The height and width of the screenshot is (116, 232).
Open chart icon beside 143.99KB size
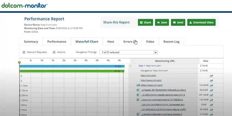pyautogui.click(x=211, y=100)
